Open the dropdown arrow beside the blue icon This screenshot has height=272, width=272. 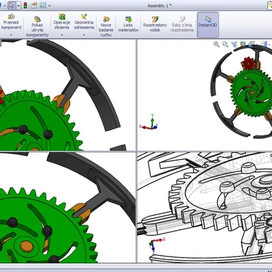[5, 5]
